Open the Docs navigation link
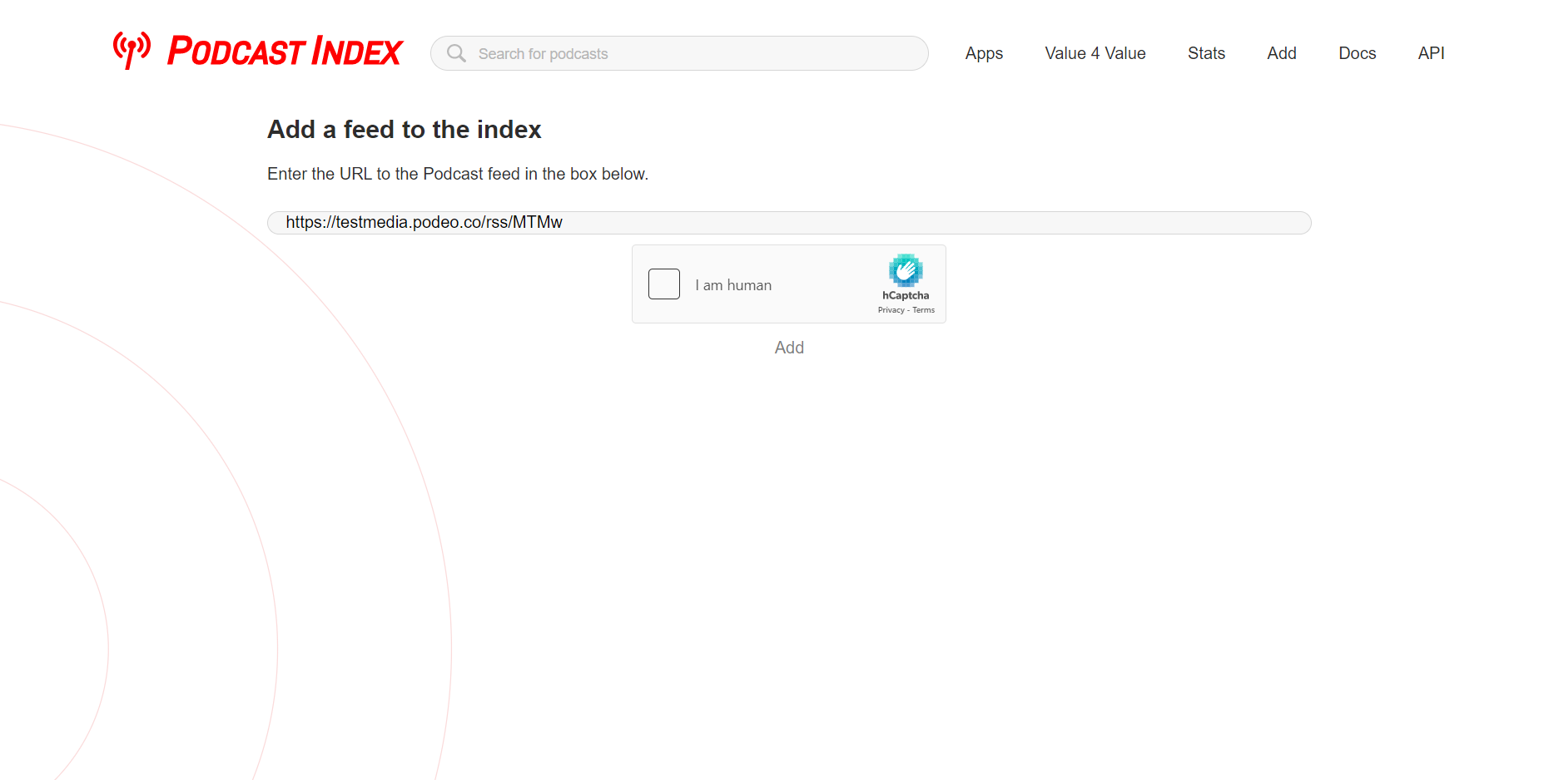This screenshot has height=780, width=1544. [1357, 53]
